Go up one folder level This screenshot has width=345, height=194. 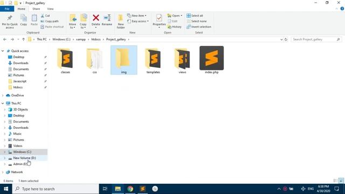23,39
